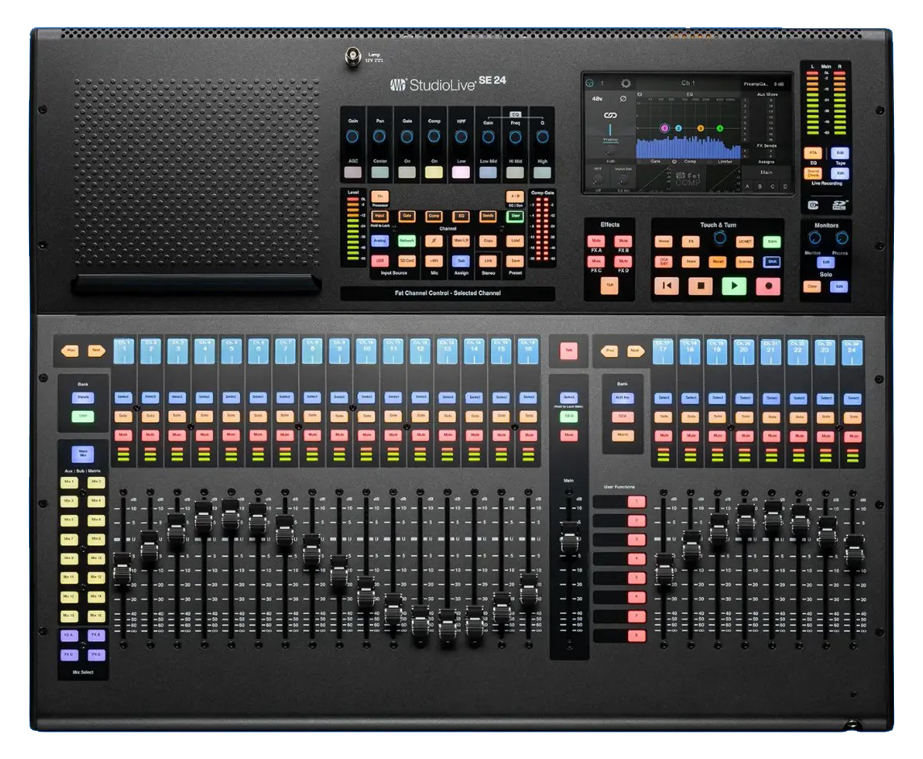Viewport: 923px width, 759px height.
Task: Select green EQ band 4 node on the touchscreen
Action: pos(720,128)
